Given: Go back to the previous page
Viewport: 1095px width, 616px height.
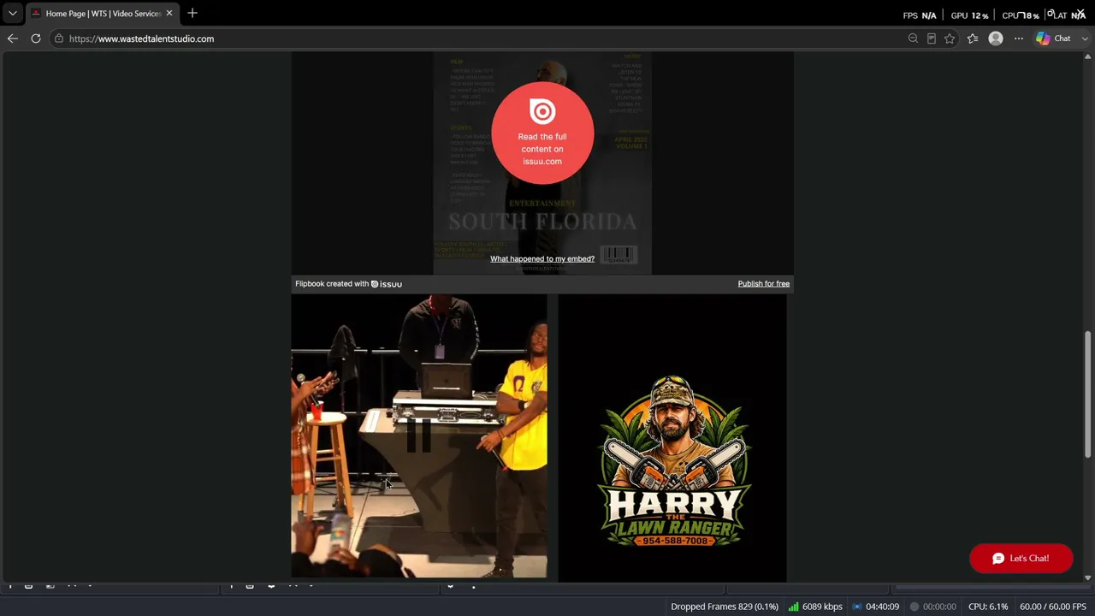Looking at the screenshot, I should tap(12, 38).
